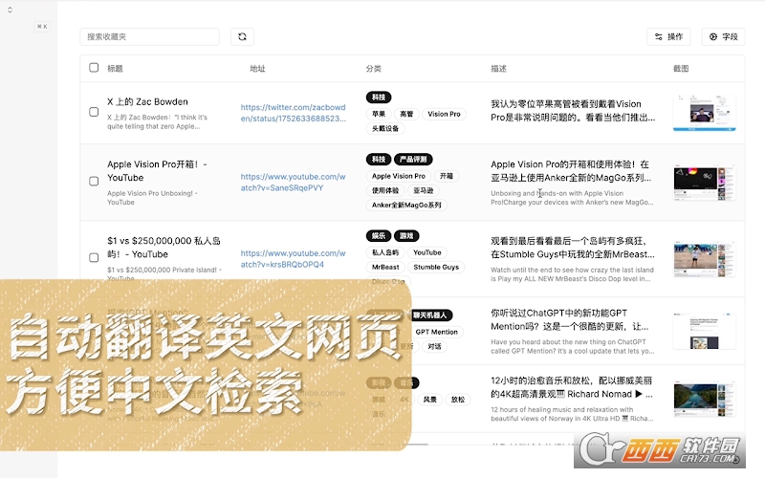Click the 标题 column header
This screenshot has width=765, height=478.
click(x=115, y=68)
